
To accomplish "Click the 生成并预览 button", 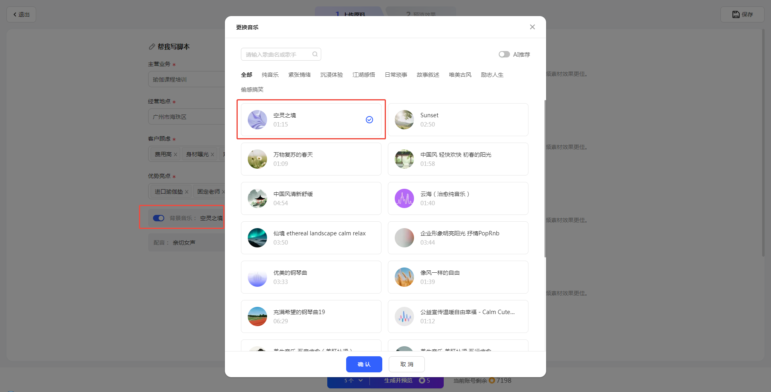I will point(407,380).
